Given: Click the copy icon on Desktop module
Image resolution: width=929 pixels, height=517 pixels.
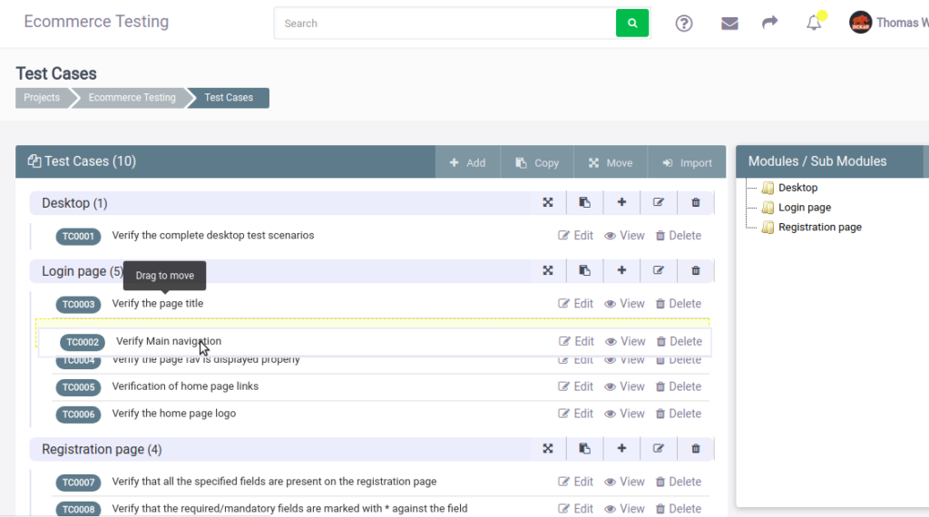Looking at the screenshot, I should point(584,202).
